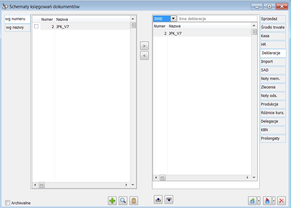Open import button dropdown arrow
This screenshot has height=208, width=291.
pyautogui.click(x=274, y=201)
